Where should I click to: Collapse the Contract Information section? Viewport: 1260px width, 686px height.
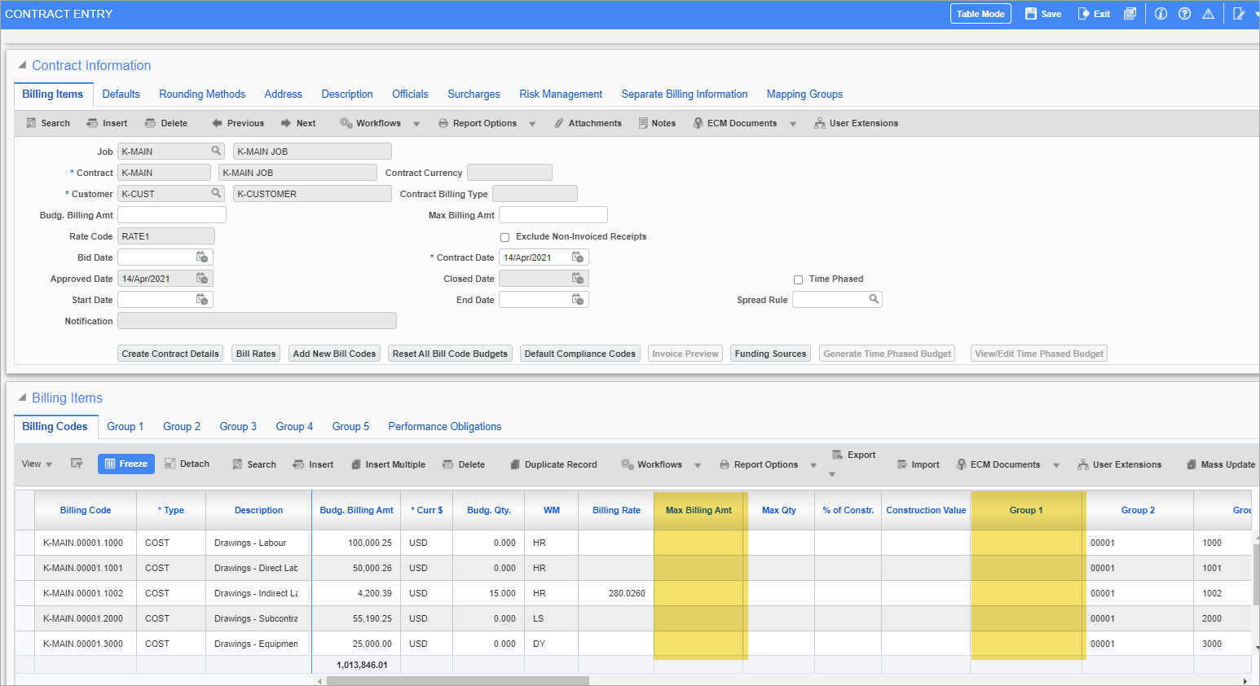tap(22, 65)
